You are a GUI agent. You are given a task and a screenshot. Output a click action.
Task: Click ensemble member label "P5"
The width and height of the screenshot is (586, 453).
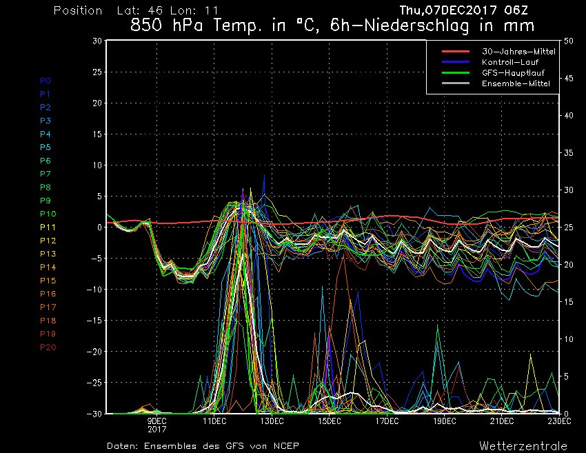point(46,148)
